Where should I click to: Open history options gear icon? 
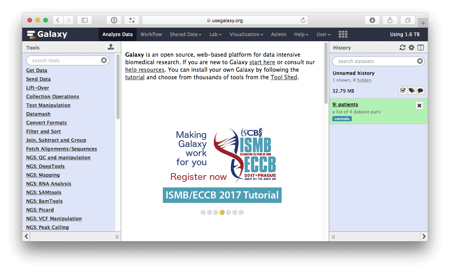click(x=412, y=48)
